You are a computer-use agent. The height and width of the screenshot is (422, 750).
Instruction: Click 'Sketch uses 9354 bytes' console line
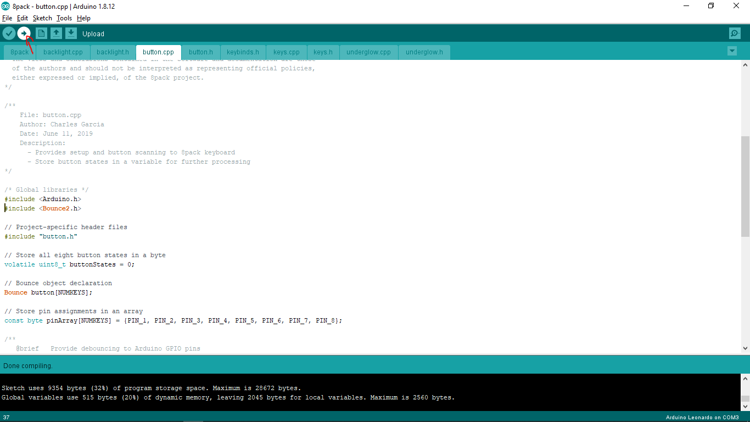click(x=152, y=388)
